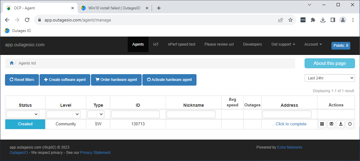
Task: Open the Status filter dropdown
Action: (23, 114)
